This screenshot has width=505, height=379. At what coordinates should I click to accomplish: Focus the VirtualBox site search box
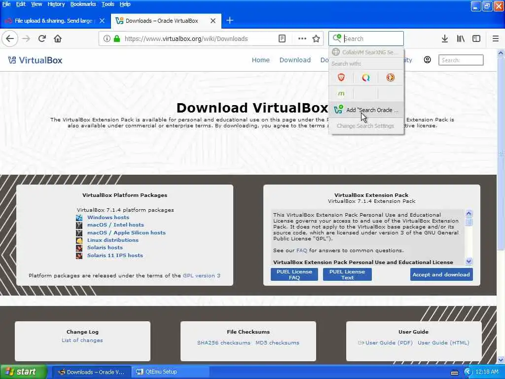point(461,60)
